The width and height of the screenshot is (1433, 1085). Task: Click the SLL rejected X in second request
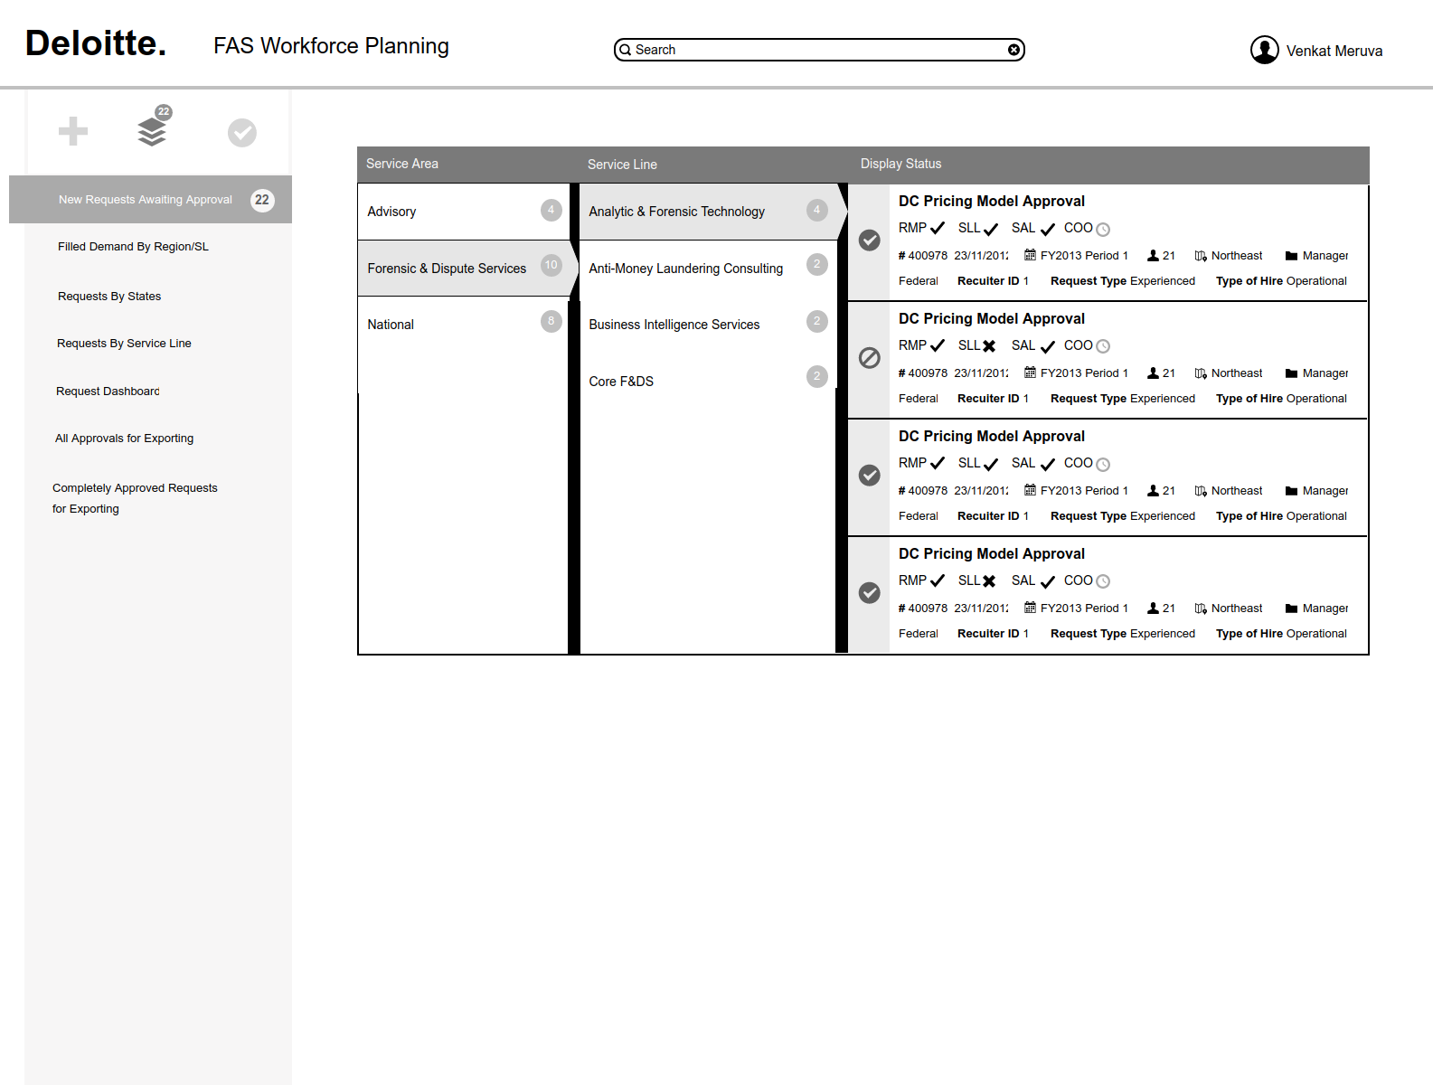989,346
